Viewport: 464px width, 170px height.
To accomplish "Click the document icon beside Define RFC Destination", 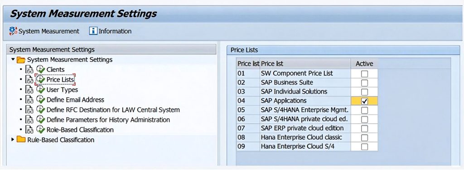I will point(29,110).
